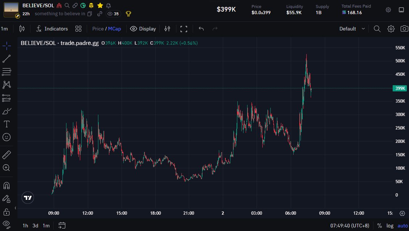The width and height of the screenshot is (409, 231).
Task: Expand the Default layout dropdown
Action: coord(352,29)
